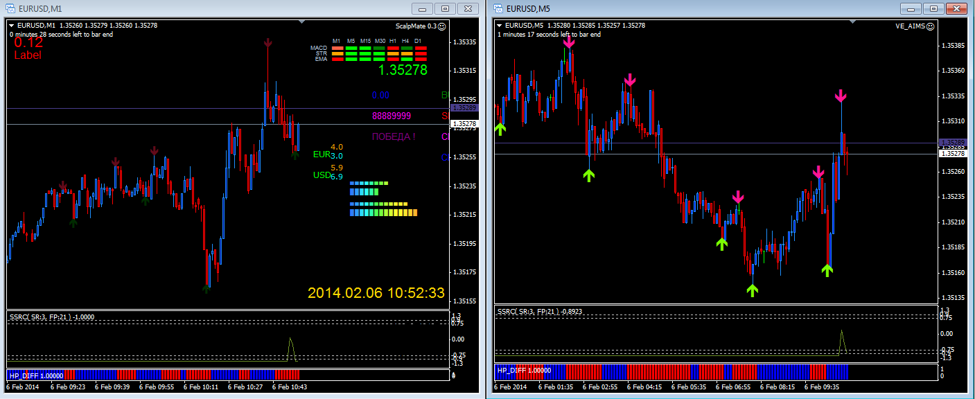This screenshot has width=975, height=399.
Task: Click the white 1.35278 price tag on M1 axis
Action: (464, 124)
